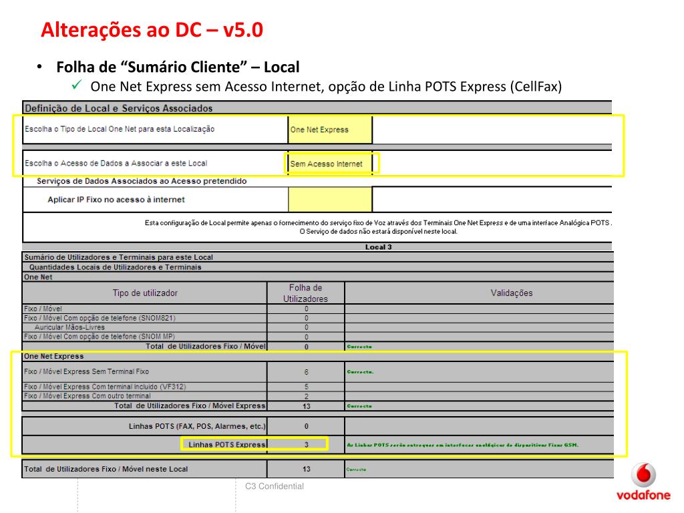Click Total de Utilizadores Fixo / Móvel neste Local
Viewport: 684px width, 513px height.
pos(106,469)
